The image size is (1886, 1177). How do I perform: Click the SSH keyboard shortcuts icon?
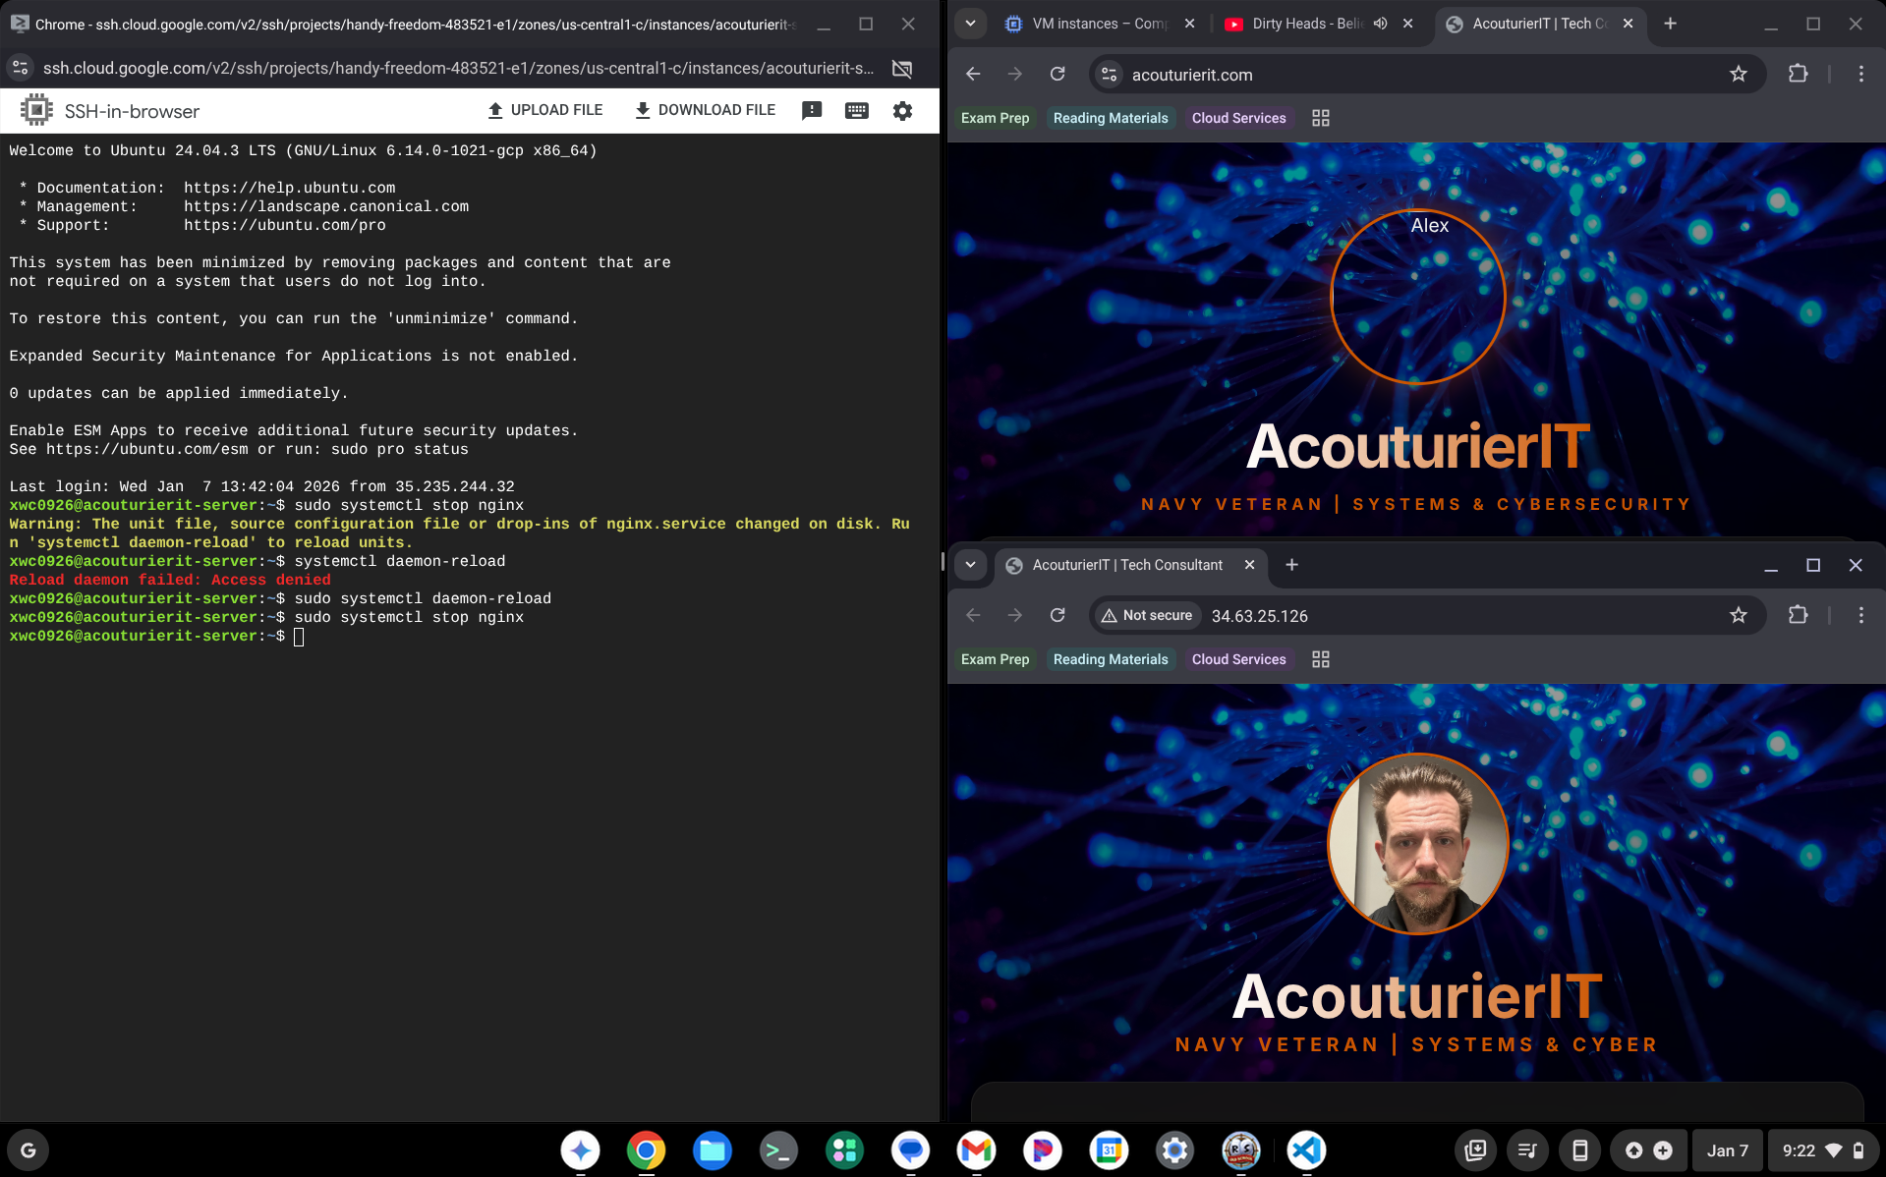(856, 111)
